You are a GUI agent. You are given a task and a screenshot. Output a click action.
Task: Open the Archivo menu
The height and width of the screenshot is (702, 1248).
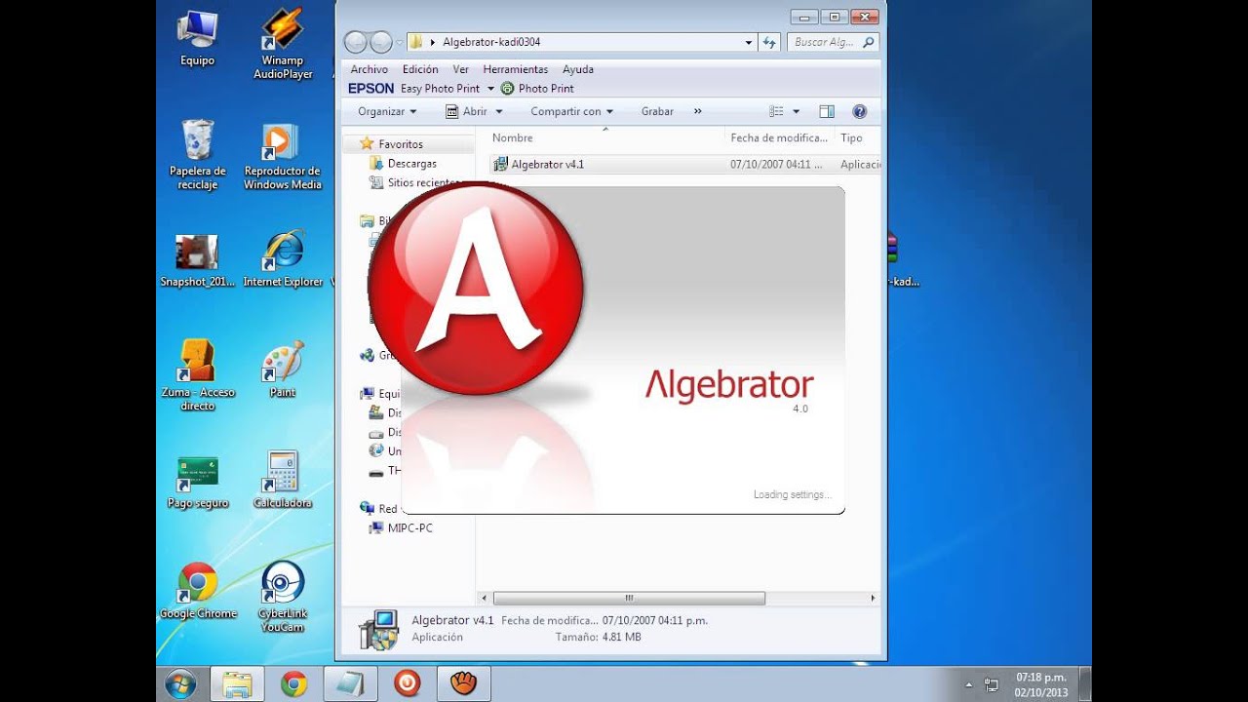pyautogui.click(x=370, y=69)
